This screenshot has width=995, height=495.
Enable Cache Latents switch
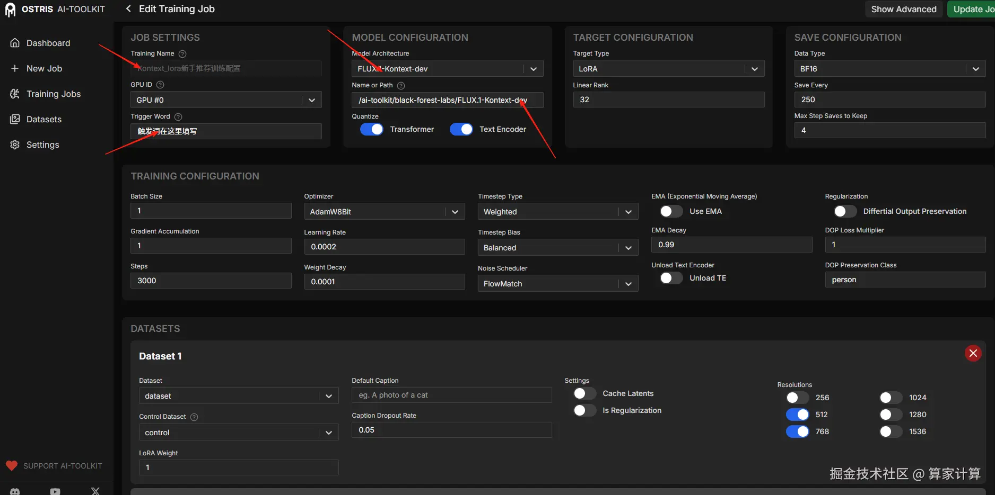coord(584,393)
